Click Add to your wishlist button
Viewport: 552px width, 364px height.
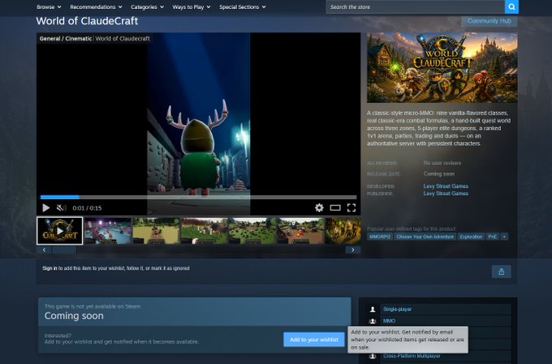[x=314, y=340]
